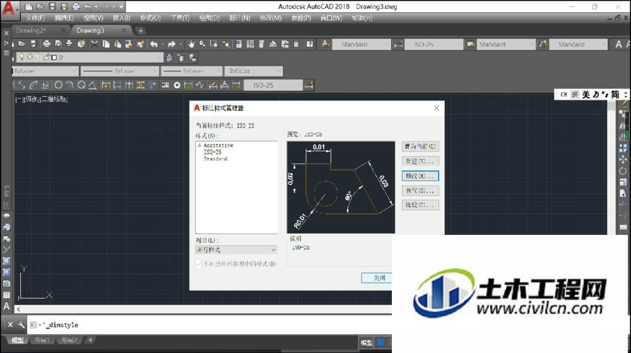The width and height of the screenshot is (631, 353).
Task: Expand the Quick Access toolbar customize arrow
Action: click(121, 7)
